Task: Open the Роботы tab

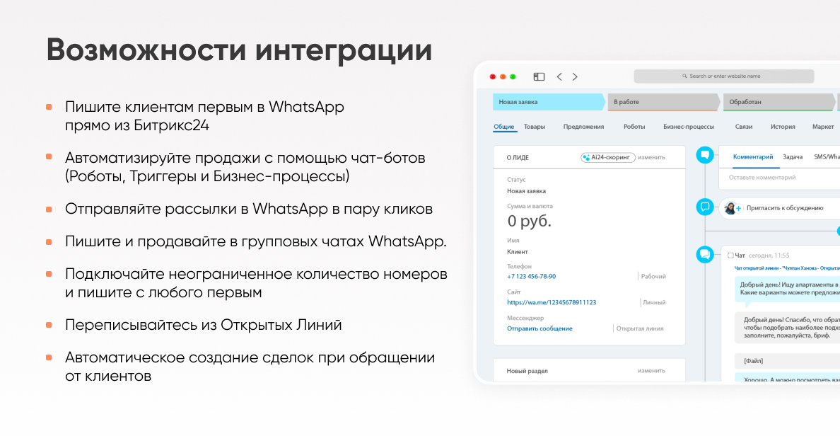Action: (634, 127)
